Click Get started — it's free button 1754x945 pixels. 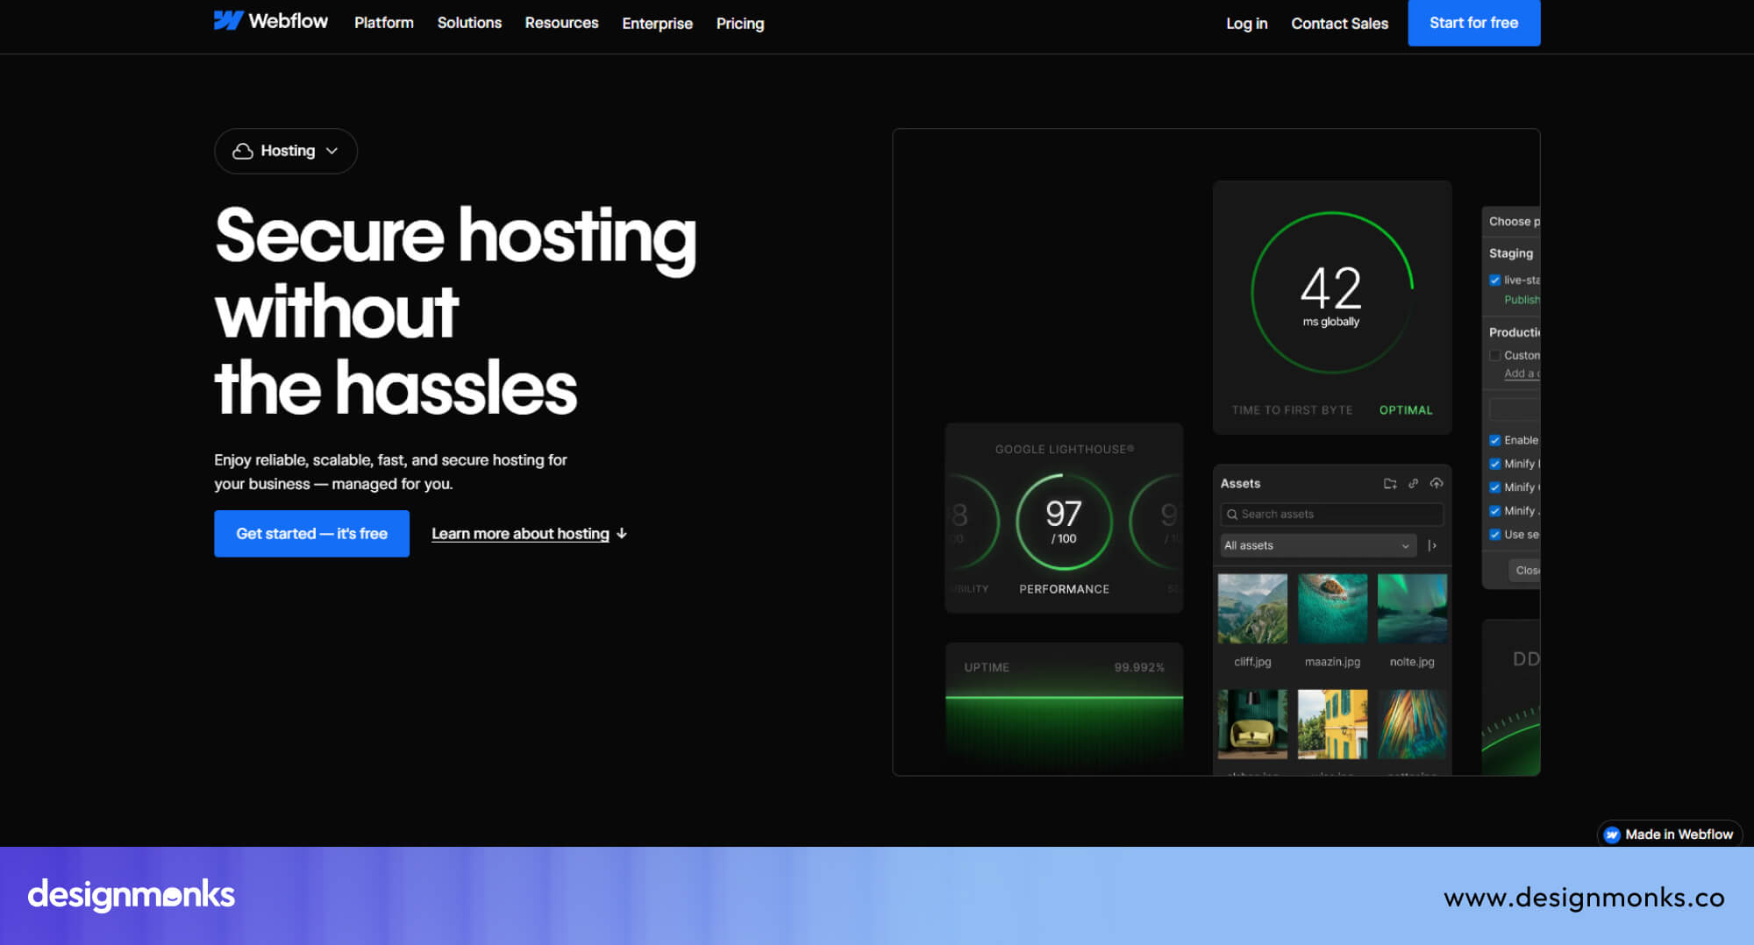(x=311, y=533)
